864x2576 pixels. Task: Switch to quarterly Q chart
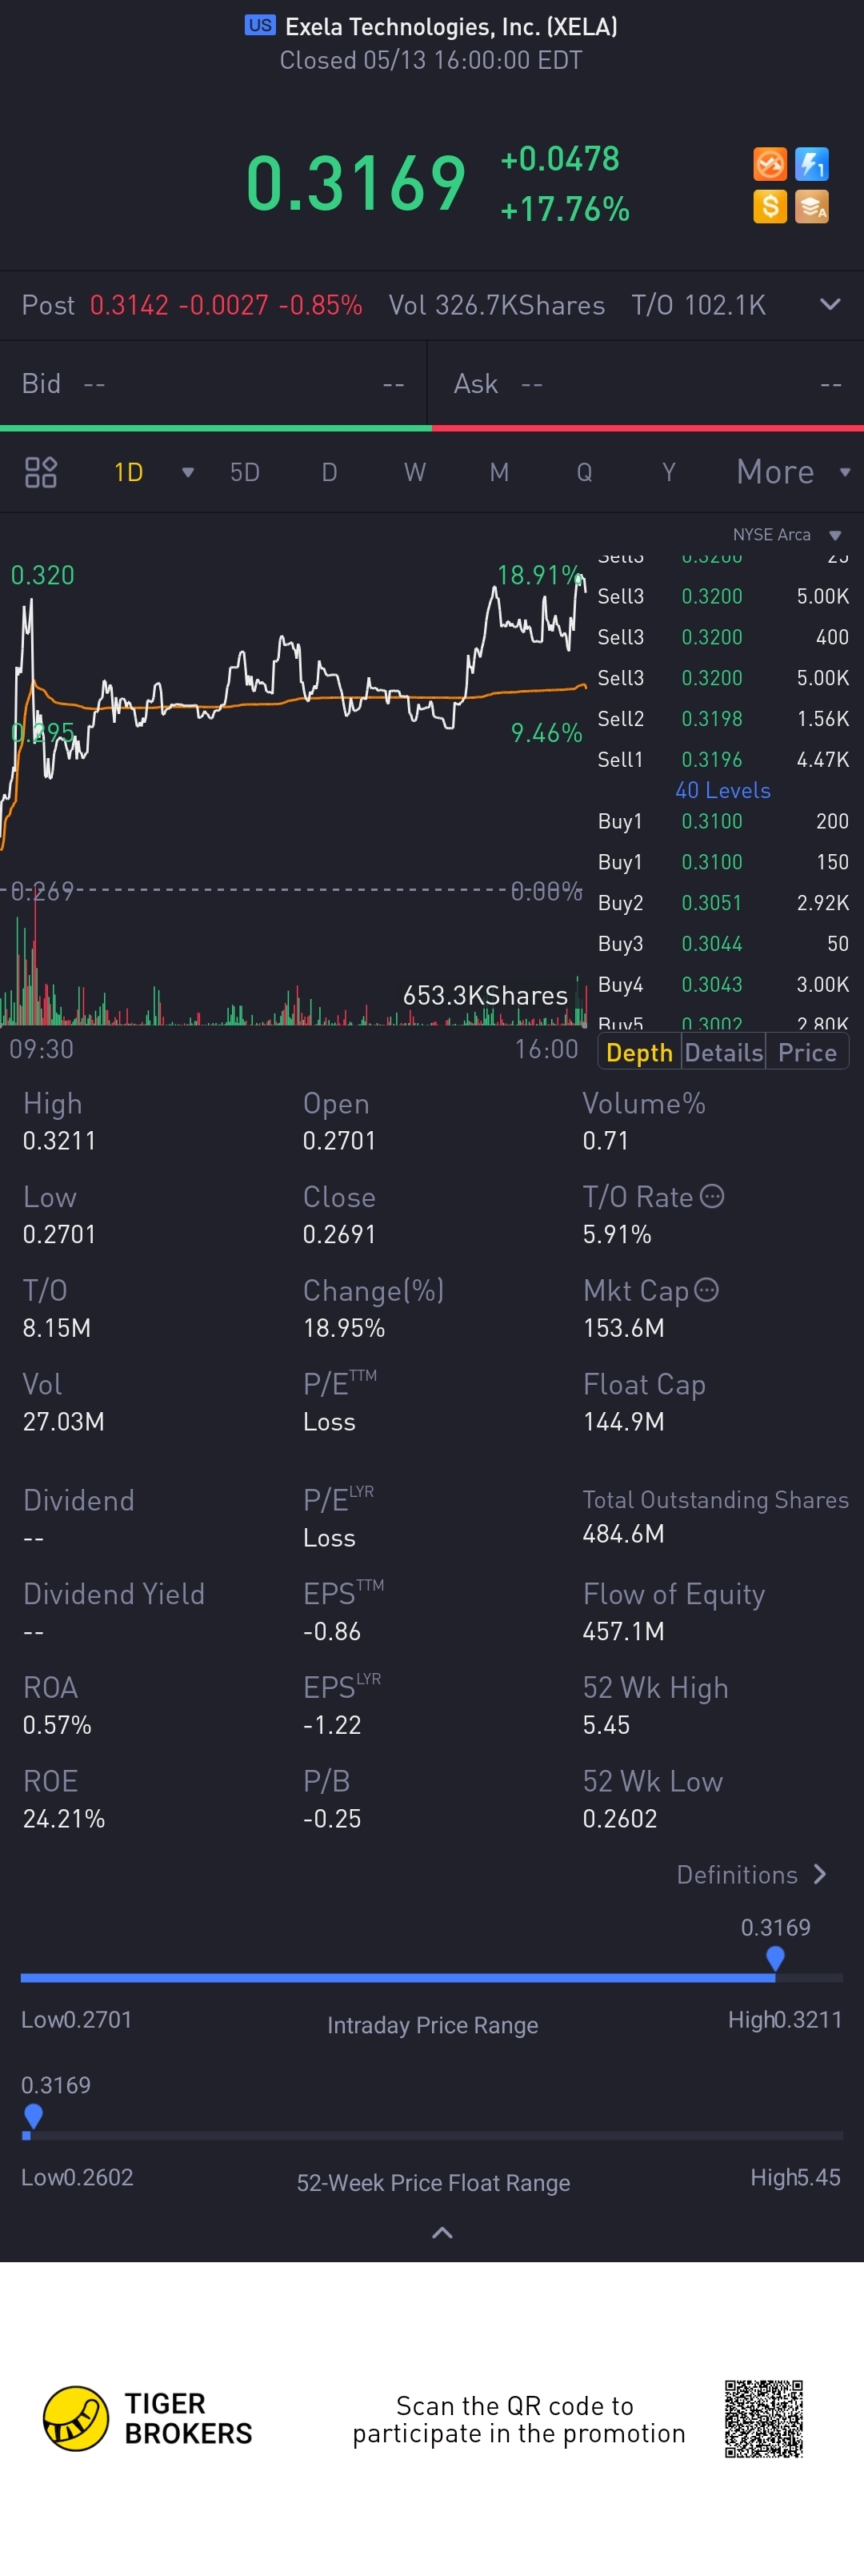coord(584,472)
